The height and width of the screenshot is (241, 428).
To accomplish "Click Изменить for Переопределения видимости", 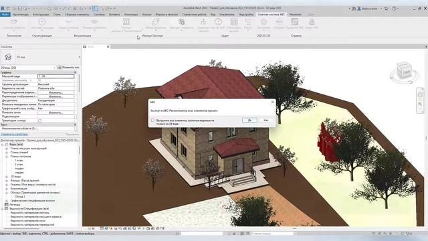I will click(56, 92).
